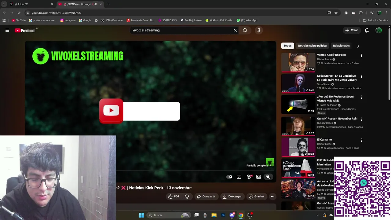Open options for November Rain video

click(x=361, y=119)
